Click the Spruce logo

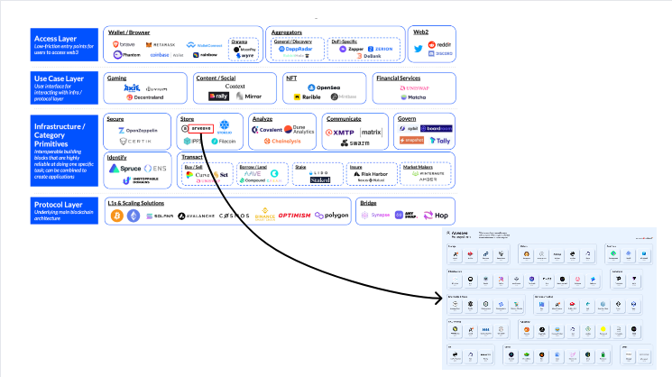click(124, 169)
